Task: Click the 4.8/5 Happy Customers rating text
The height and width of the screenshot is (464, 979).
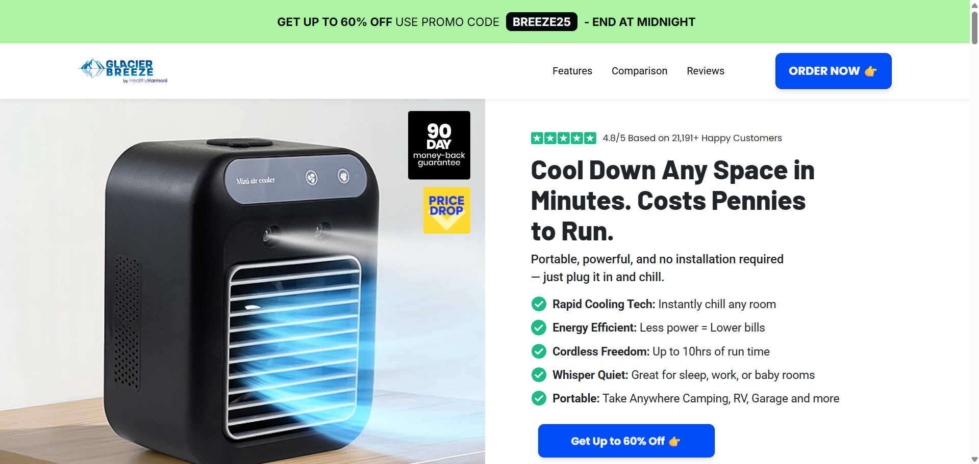Action: tap(692, 138)
